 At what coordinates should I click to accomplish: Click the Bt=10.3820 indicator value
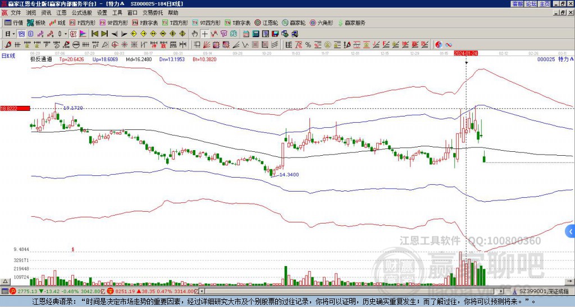click(204, 59)
